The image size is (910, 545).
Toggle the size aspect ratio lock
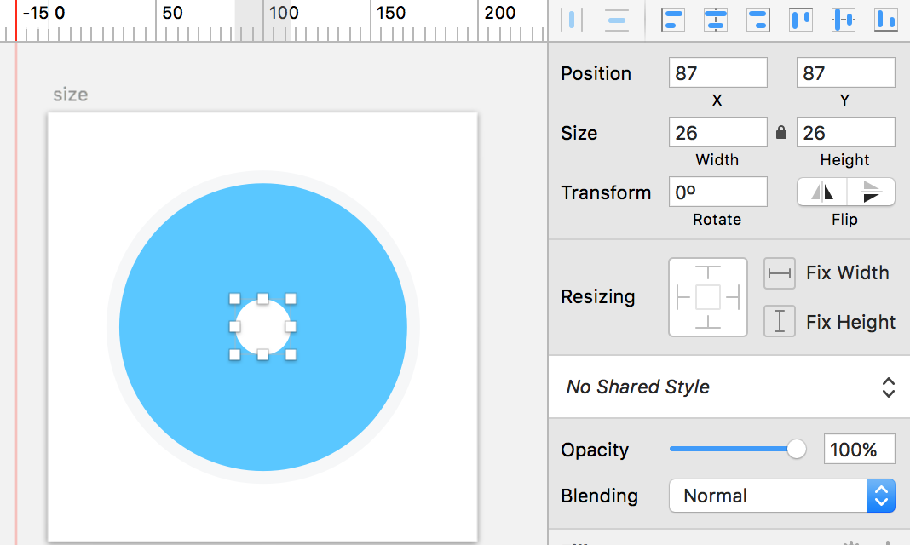click(781, 133)
